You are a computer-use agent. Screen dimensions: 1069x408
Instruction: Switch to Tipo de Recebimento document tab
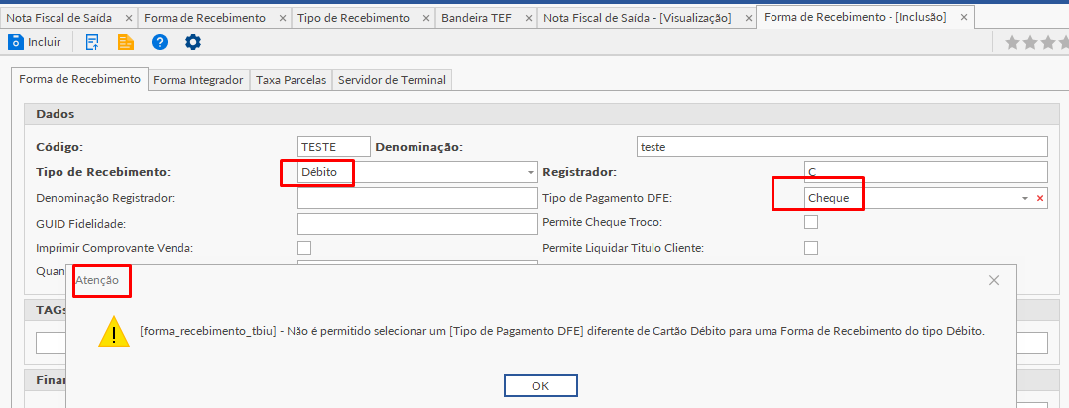coord(354,18)
